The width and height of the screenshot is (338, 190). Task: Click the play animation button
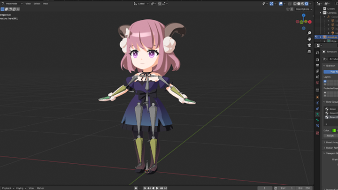(157, 188)
